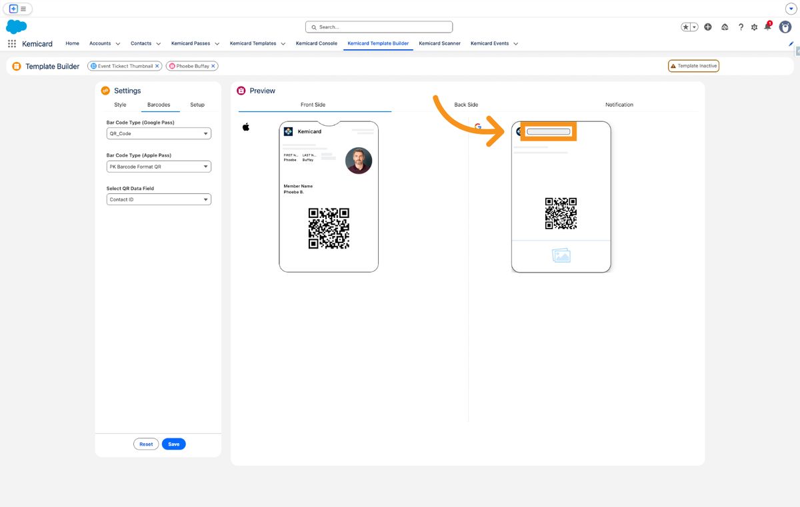Viewport: 800px width, 507px height.
Task: Open Bar Code Type Google Pass dropdown
Action: tap(159, 133)
